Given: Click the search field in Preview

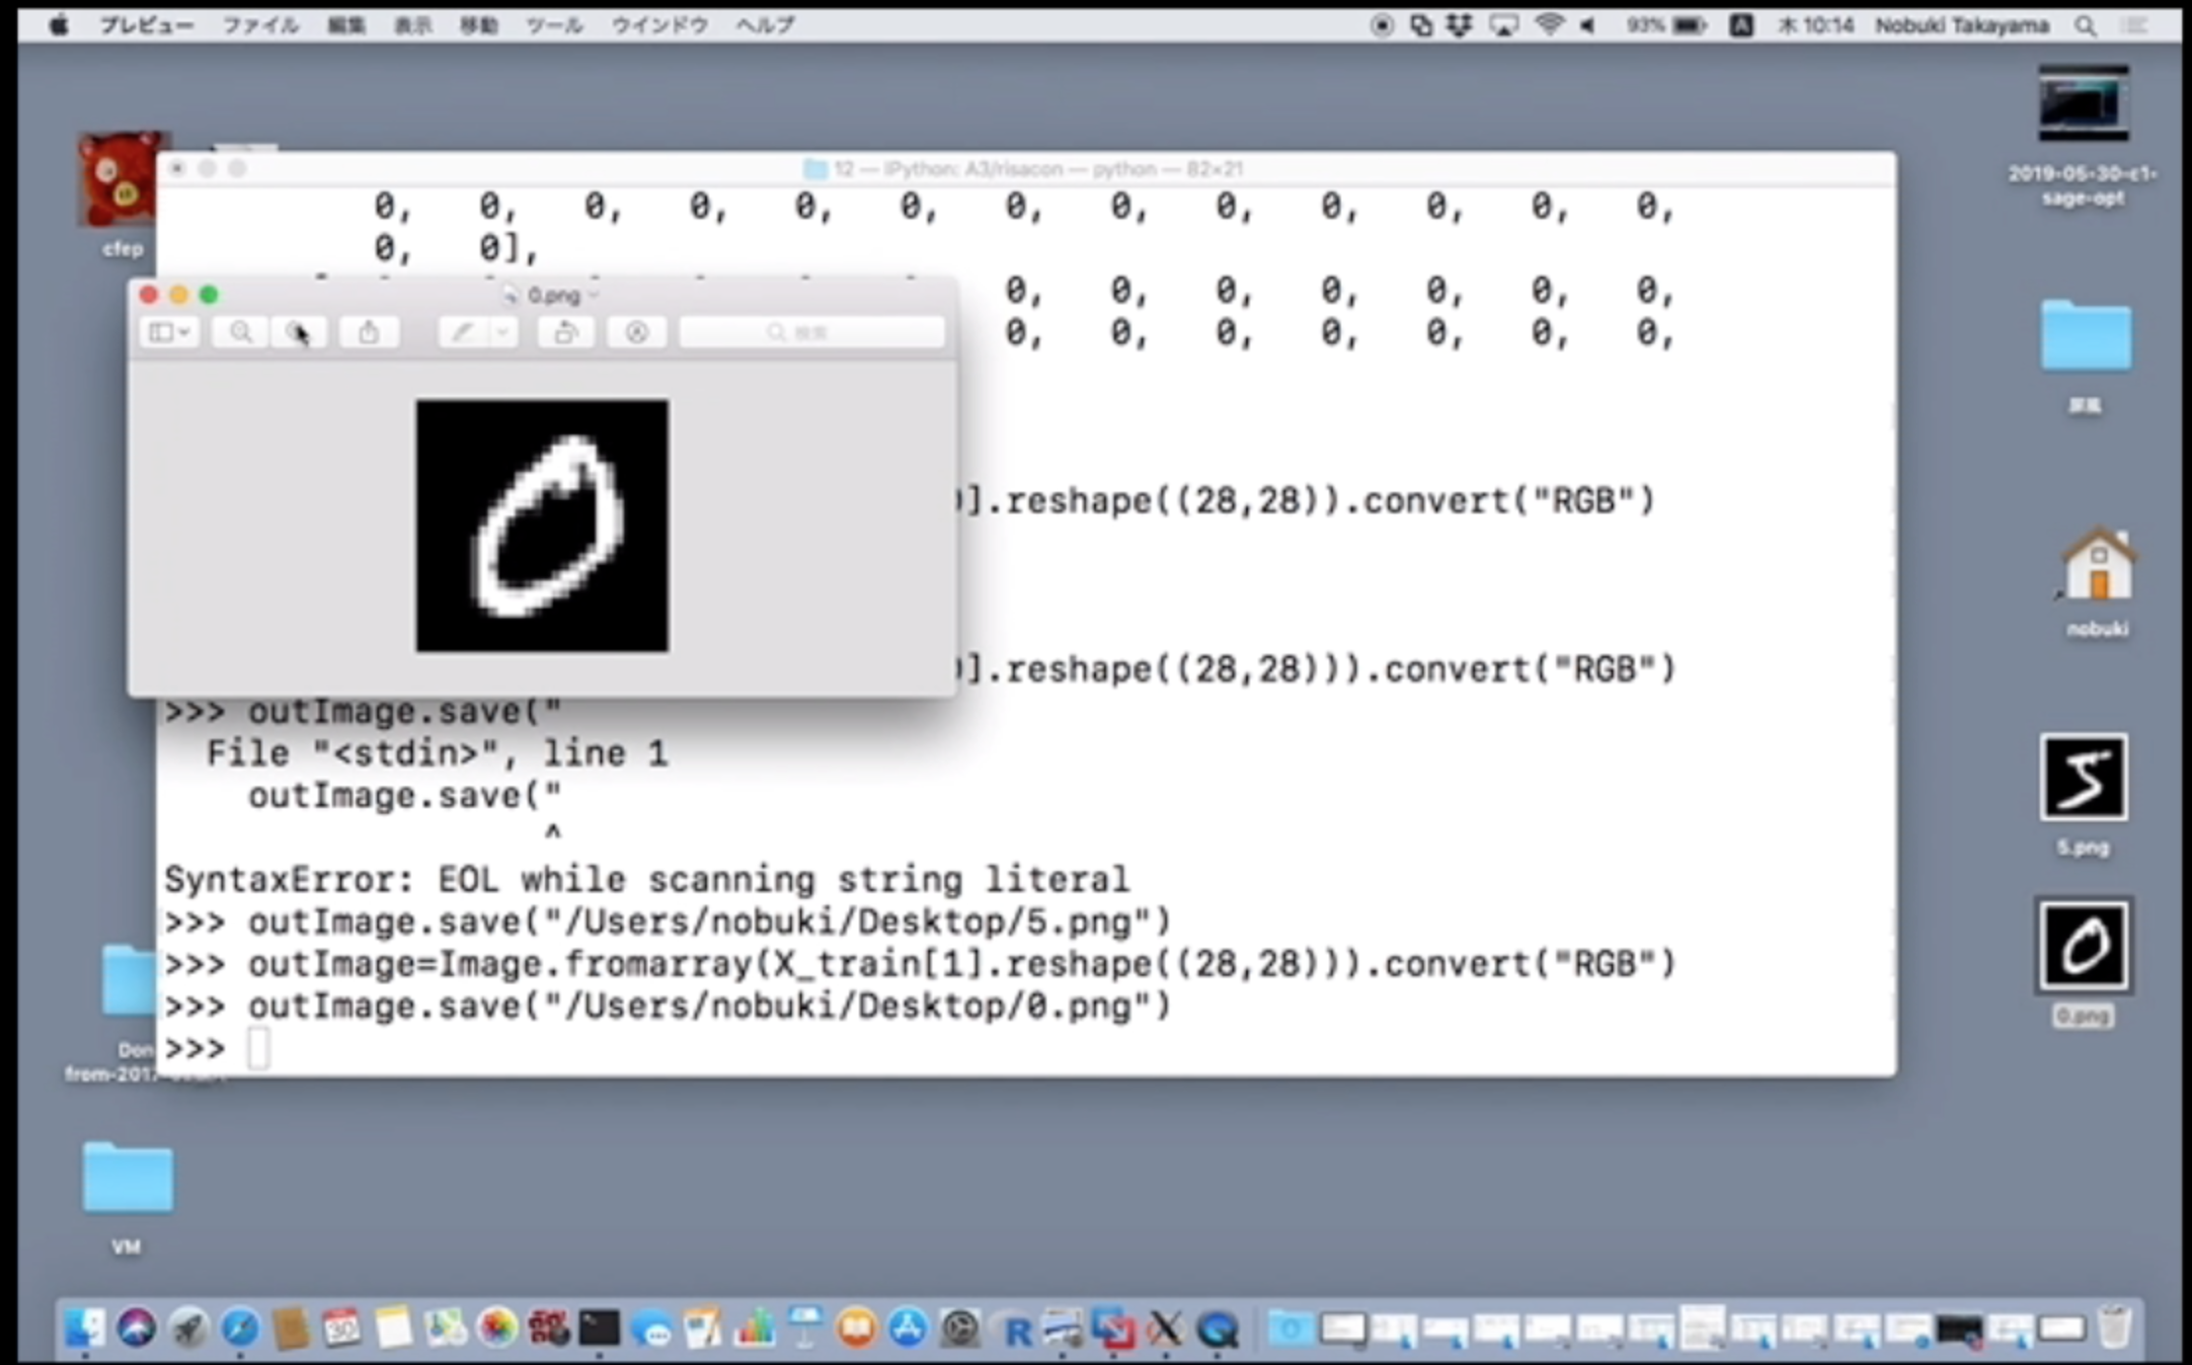Looking at the screenshot, I should (x=812, y=333).
